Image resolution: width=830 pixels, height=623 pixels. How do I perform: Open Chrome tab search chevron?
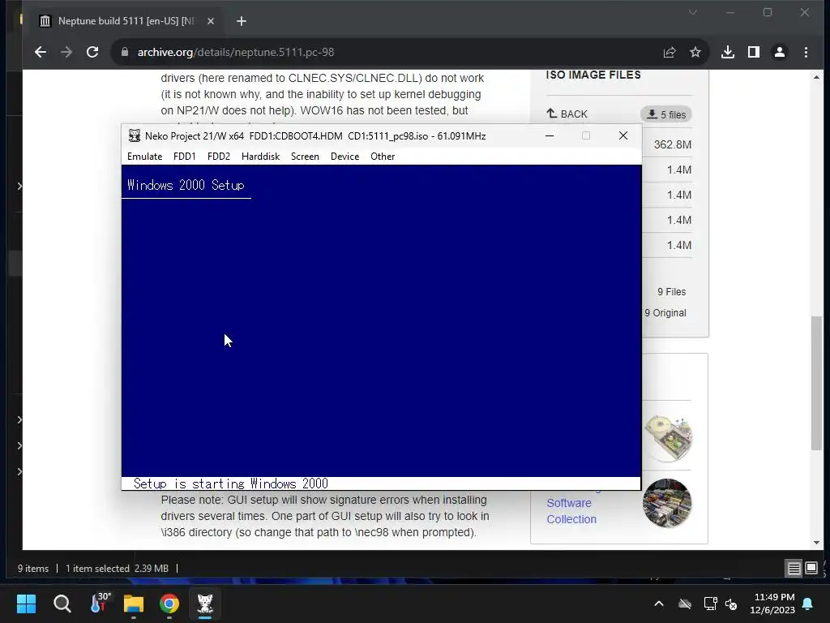(693, 12)
